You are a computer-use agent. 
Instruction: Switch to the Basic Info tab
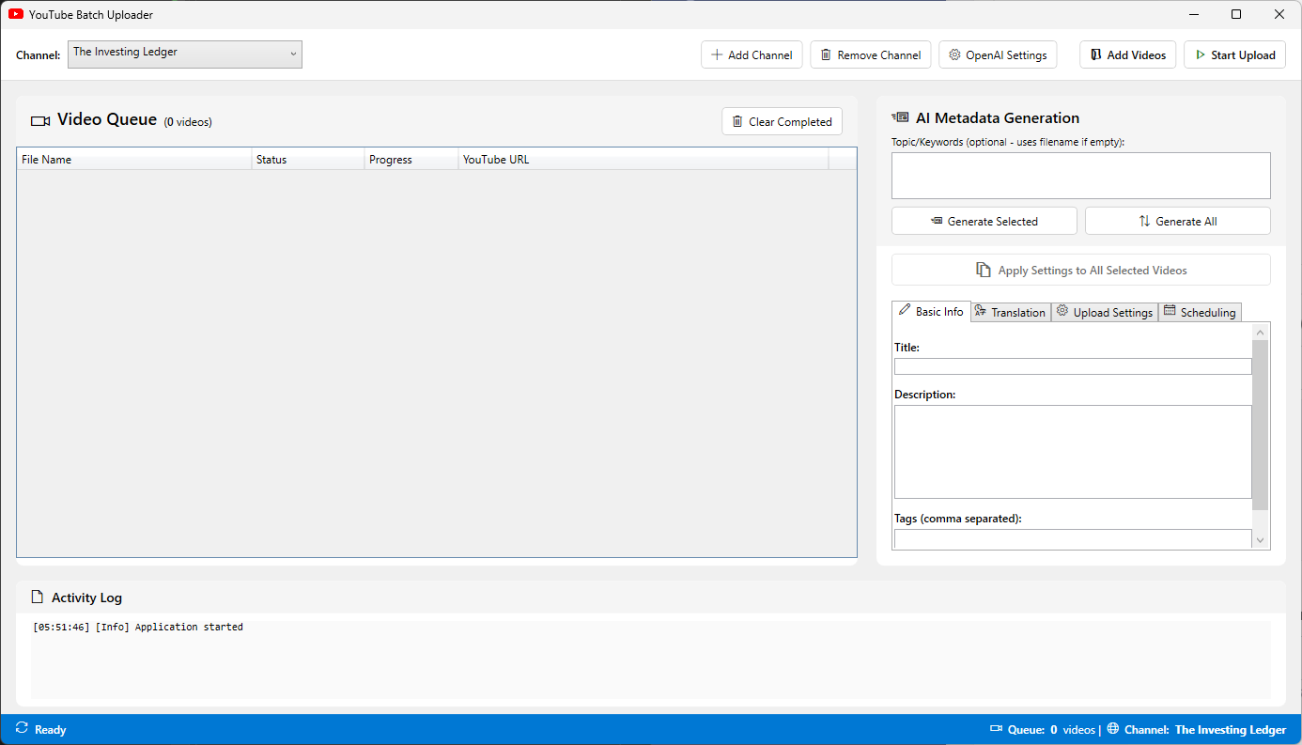pyautogui.click(x=931, y=311)
